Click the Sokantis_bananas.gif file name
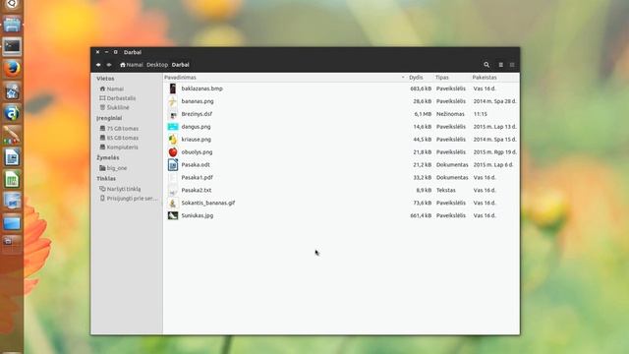The height and width of the screenshot is (354, 629). tap(207, 203)
